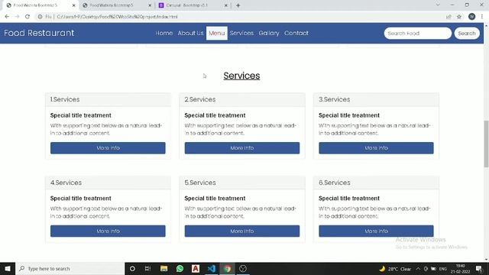The width and height of the screenshot is (489, 275).
Task: Click the Search button in the navbar
Action: pyautogui.click(x=467, y=33)
